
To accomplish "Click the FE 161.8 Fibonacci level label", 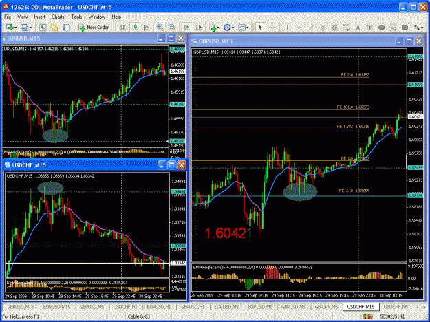I will pyautogui.click(x=353, y=107).
